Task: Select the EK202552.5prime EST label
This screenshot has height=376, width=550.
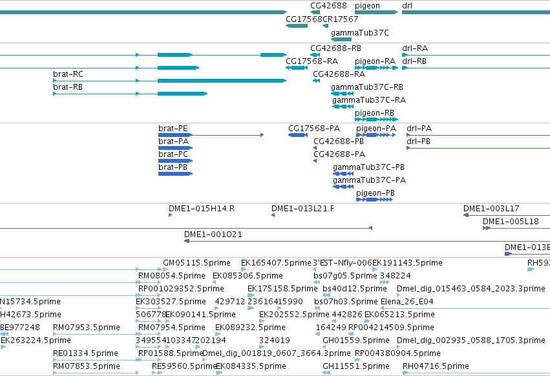Action: click(294, 315)
